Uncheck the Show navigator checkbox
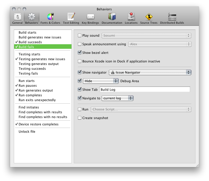Viewport: 209px width, 181px height. coord(80,72)
